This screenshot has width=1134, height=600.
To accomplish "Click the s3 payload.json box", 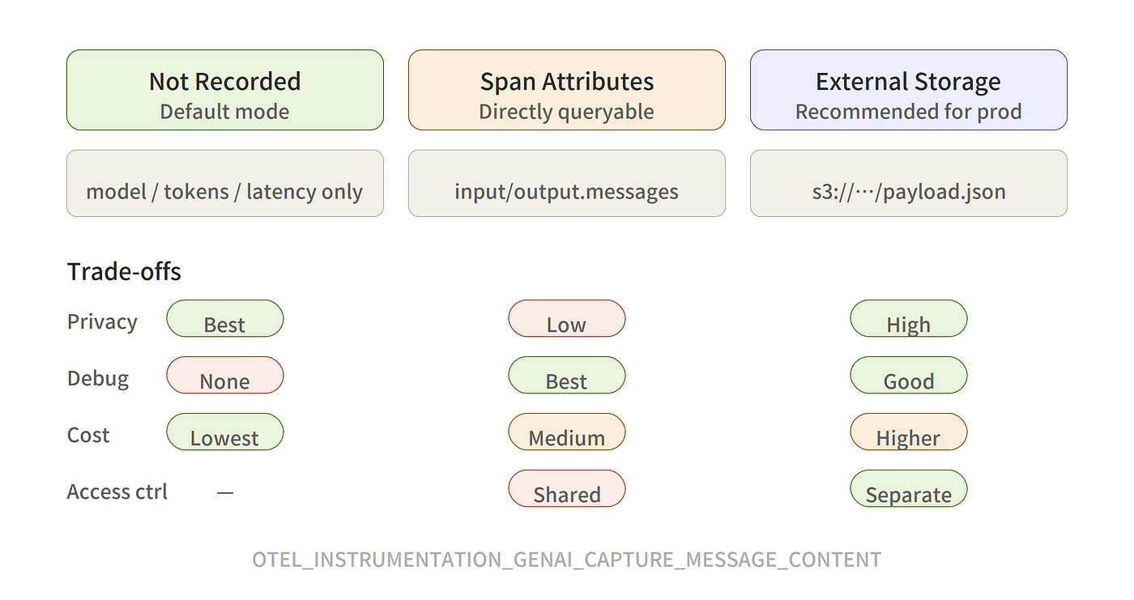I will (908, 183).
